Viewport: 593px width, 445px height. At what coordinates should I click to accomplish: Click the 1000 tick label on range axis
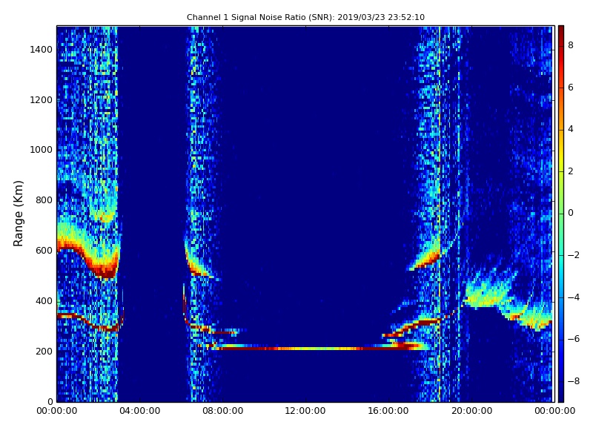pyautogui.click(x=42, y=150)
